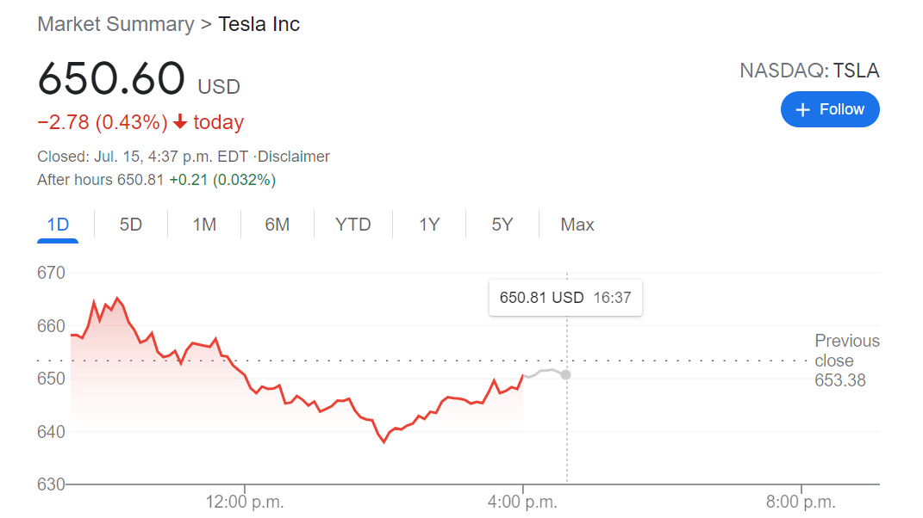This screenshot has height=518, width=923.
Task: Open the 6M chart range
Action: click(x=278, y=225)
